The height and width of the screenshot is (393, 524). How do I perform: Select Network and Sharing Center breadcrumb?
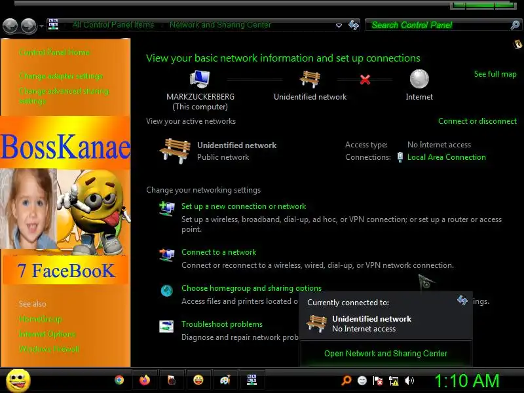220,25
